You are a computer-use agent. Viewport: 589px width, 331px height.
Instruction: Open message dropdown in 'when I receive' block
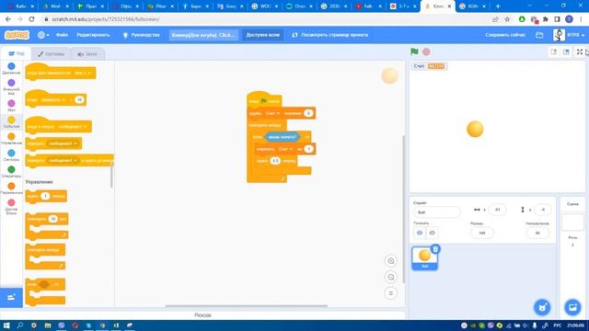73,127
